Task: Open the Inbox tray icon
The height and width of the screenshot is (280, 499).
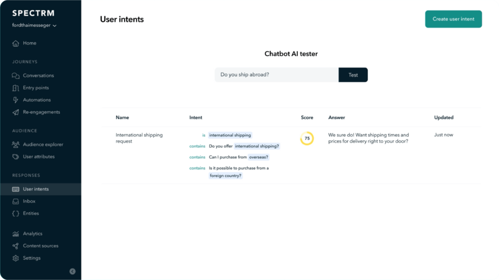Action: pyautogui.click(x=16, y=202)
